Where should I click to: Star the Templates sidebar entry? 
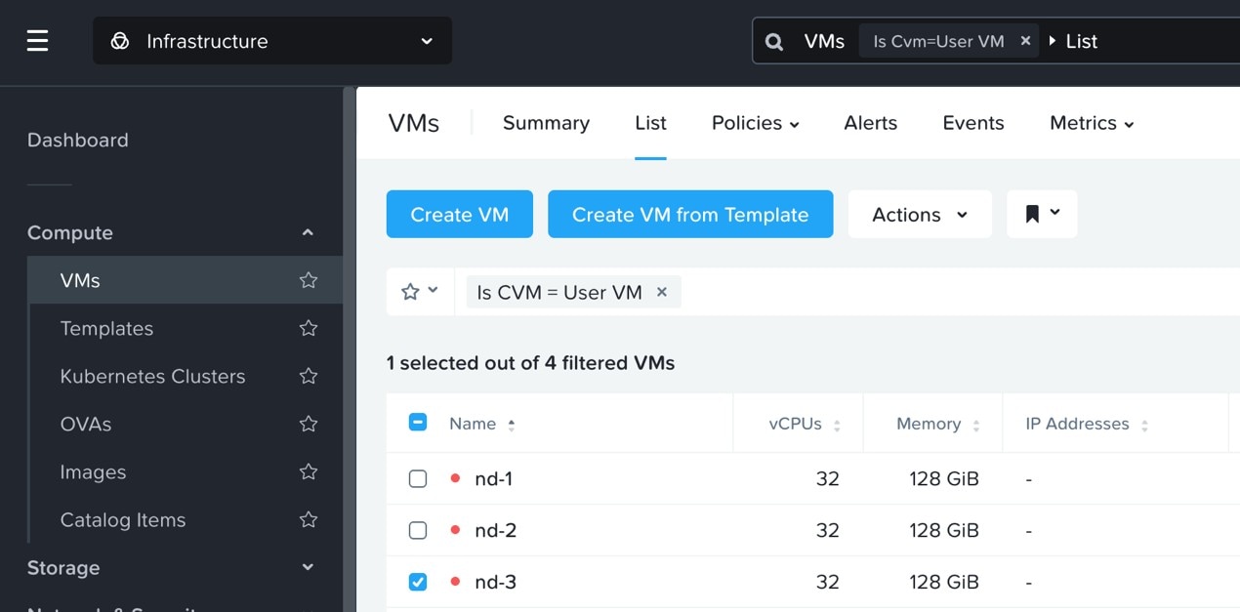point(309,328)
